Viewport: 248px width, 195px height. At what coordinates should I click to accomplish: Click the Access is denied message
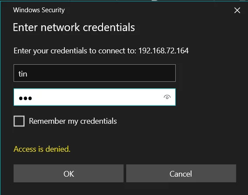coord(42,149)
